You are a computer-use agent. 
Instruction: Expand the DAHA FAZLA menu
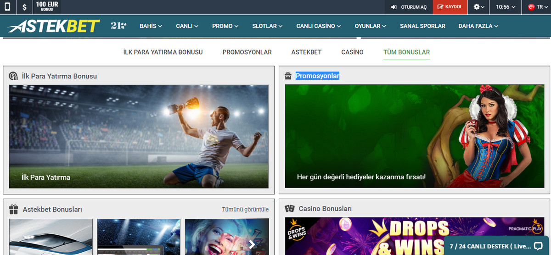point(478,26)
